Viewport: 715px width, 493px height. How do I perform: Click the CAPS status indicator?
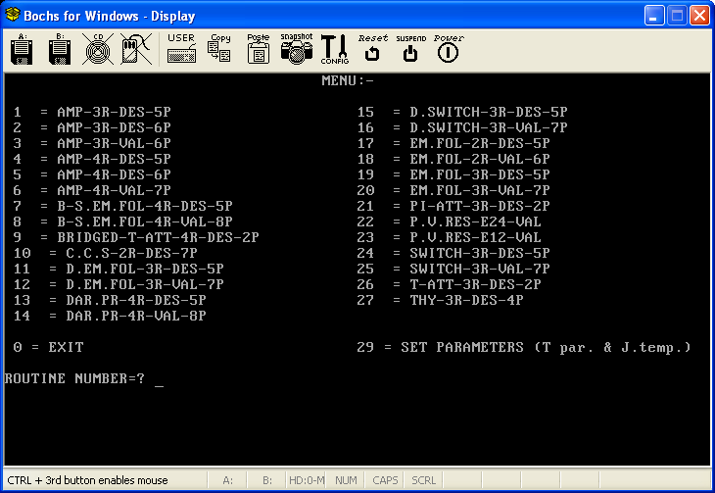pos(385,480)
